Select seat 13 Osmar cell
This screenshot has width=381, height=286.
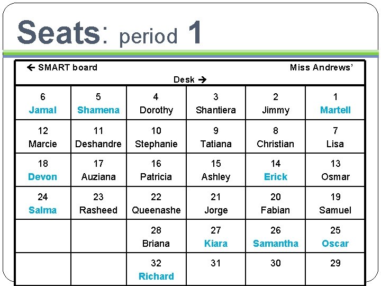[x=335, y=170]
